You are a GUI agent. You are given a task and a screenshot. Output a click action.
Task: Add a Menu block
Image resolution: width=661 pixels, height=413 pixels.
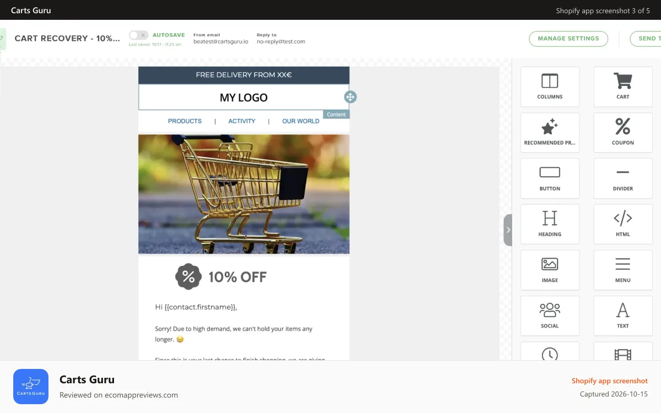622,270
